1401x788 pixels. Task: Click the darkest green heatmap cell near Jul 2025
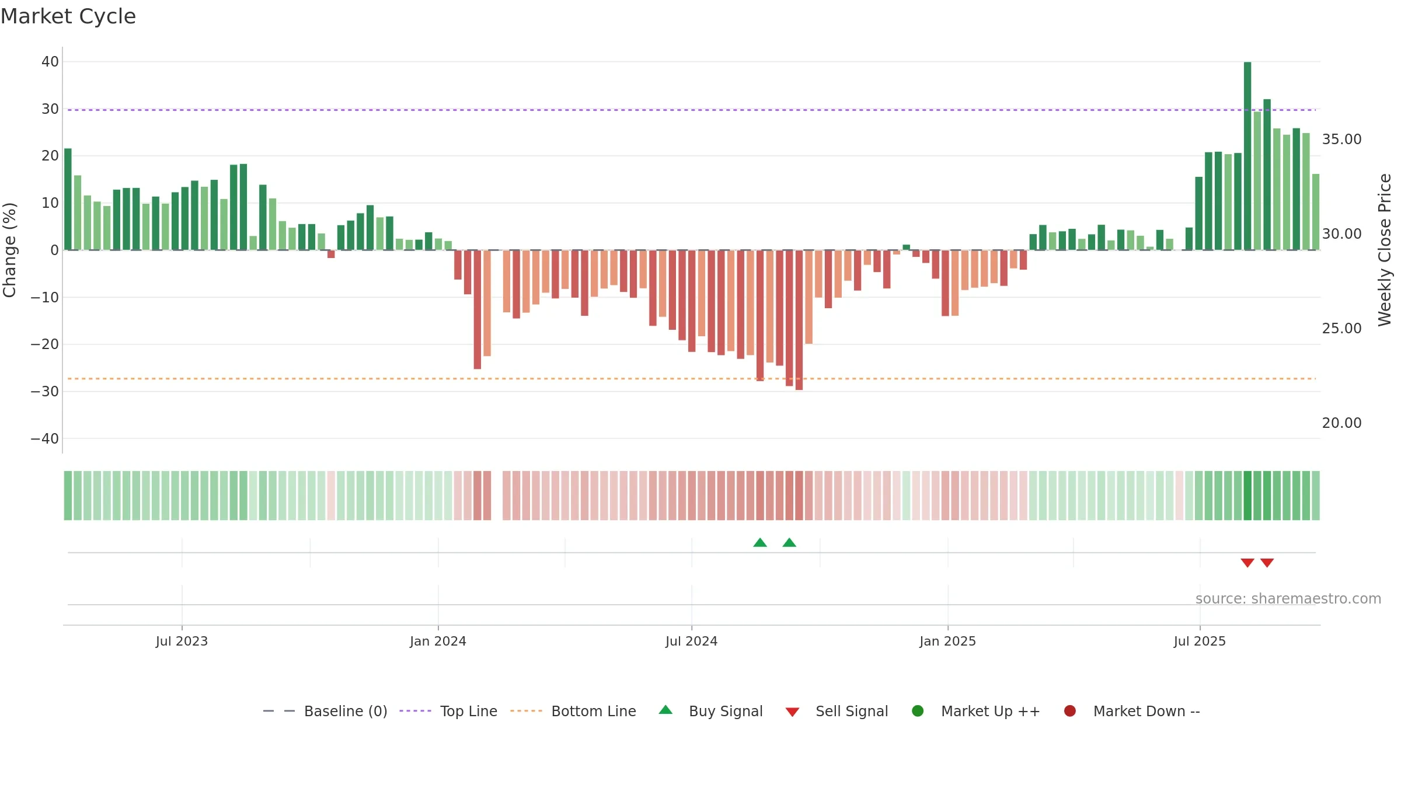pyautogui.click(x=1247, y=496)
